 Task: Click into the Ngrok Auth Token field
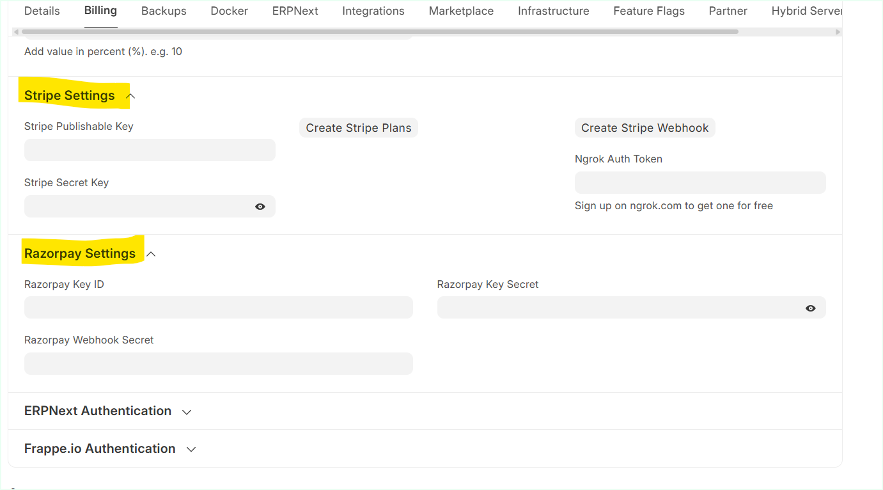(700, 182)
